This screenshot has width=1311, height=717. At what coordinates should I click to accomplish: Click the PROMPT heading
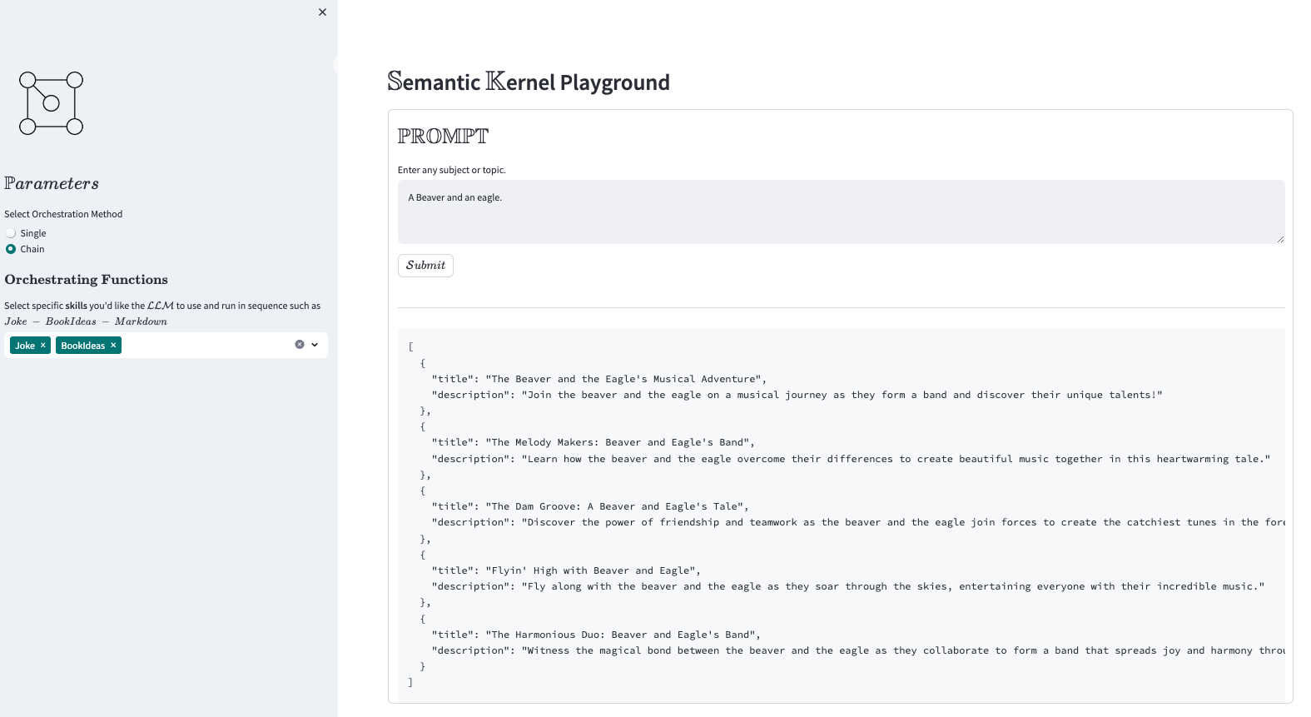(x=443, y=136)
